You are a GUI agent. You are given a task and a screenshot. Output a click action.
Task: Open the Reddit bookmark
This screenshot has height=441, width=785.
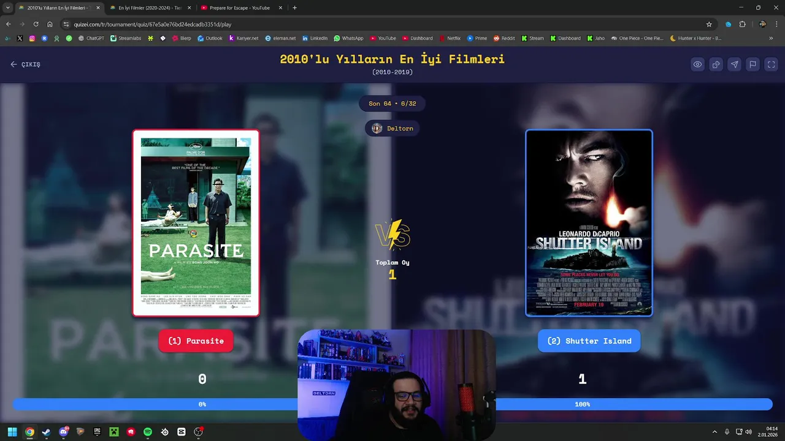click(504, 38)
